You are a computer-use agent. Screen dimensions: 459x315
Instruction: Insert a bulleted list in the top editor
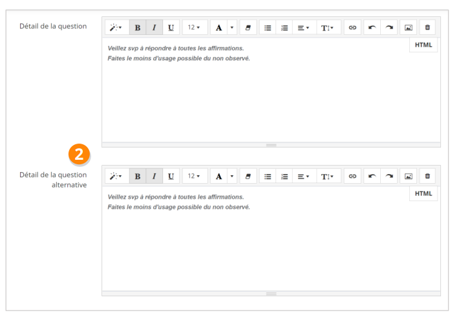pyautogui.click(x=268, y=28)
